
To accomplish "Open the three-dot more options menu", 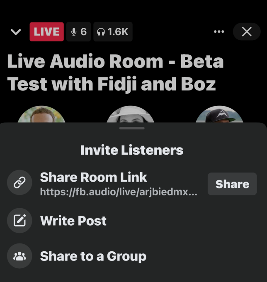I will pos(218,32).
